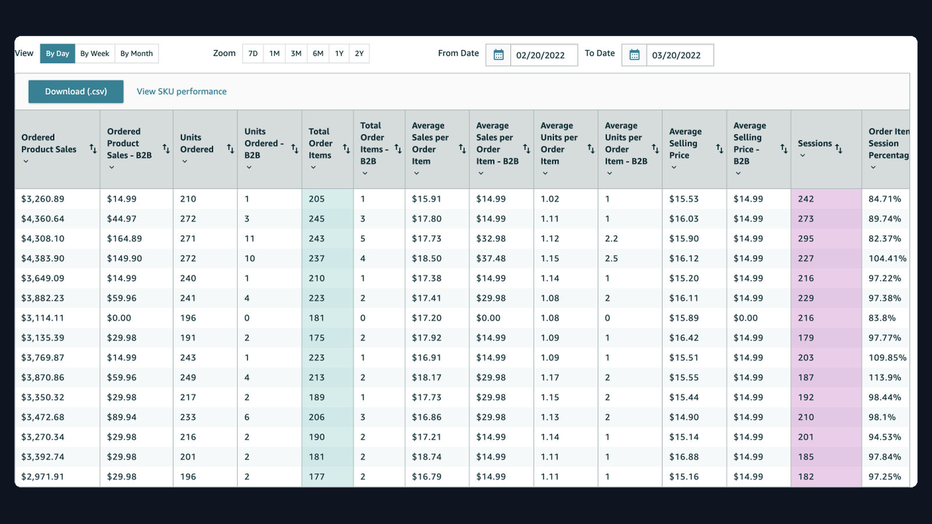
Task: Sort by Ordered Product Sales arrows
Action: click(93, 149)
